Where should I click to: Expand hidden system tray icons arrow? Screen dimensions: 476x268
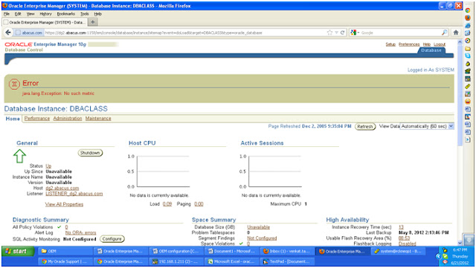(438, 256)
